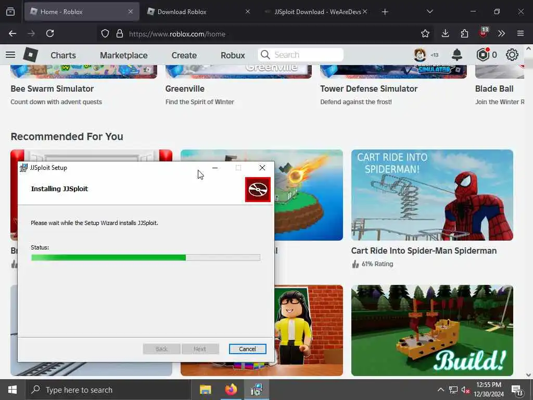
Task: Open the Create page
Action: (184, 55)
